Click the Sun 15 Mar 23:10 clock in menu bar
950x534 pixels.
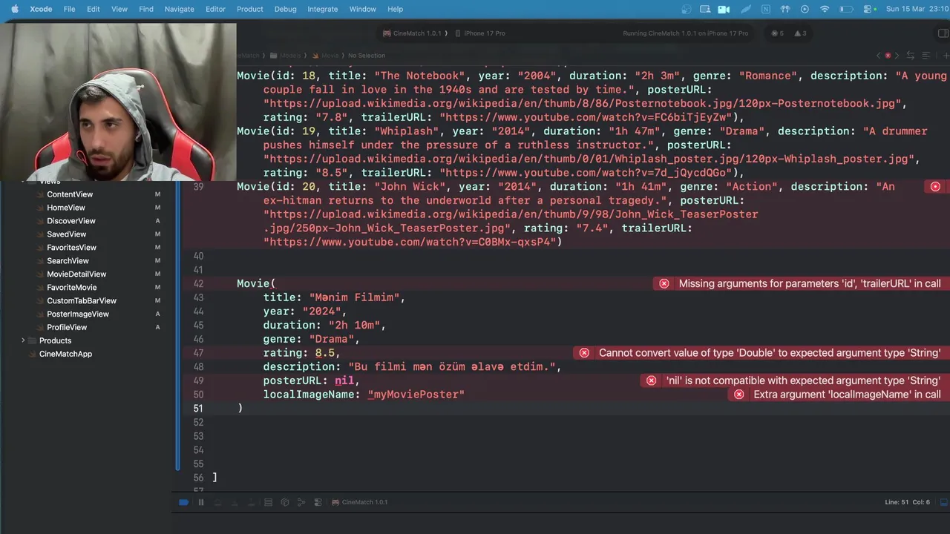[x=917, y=9]
